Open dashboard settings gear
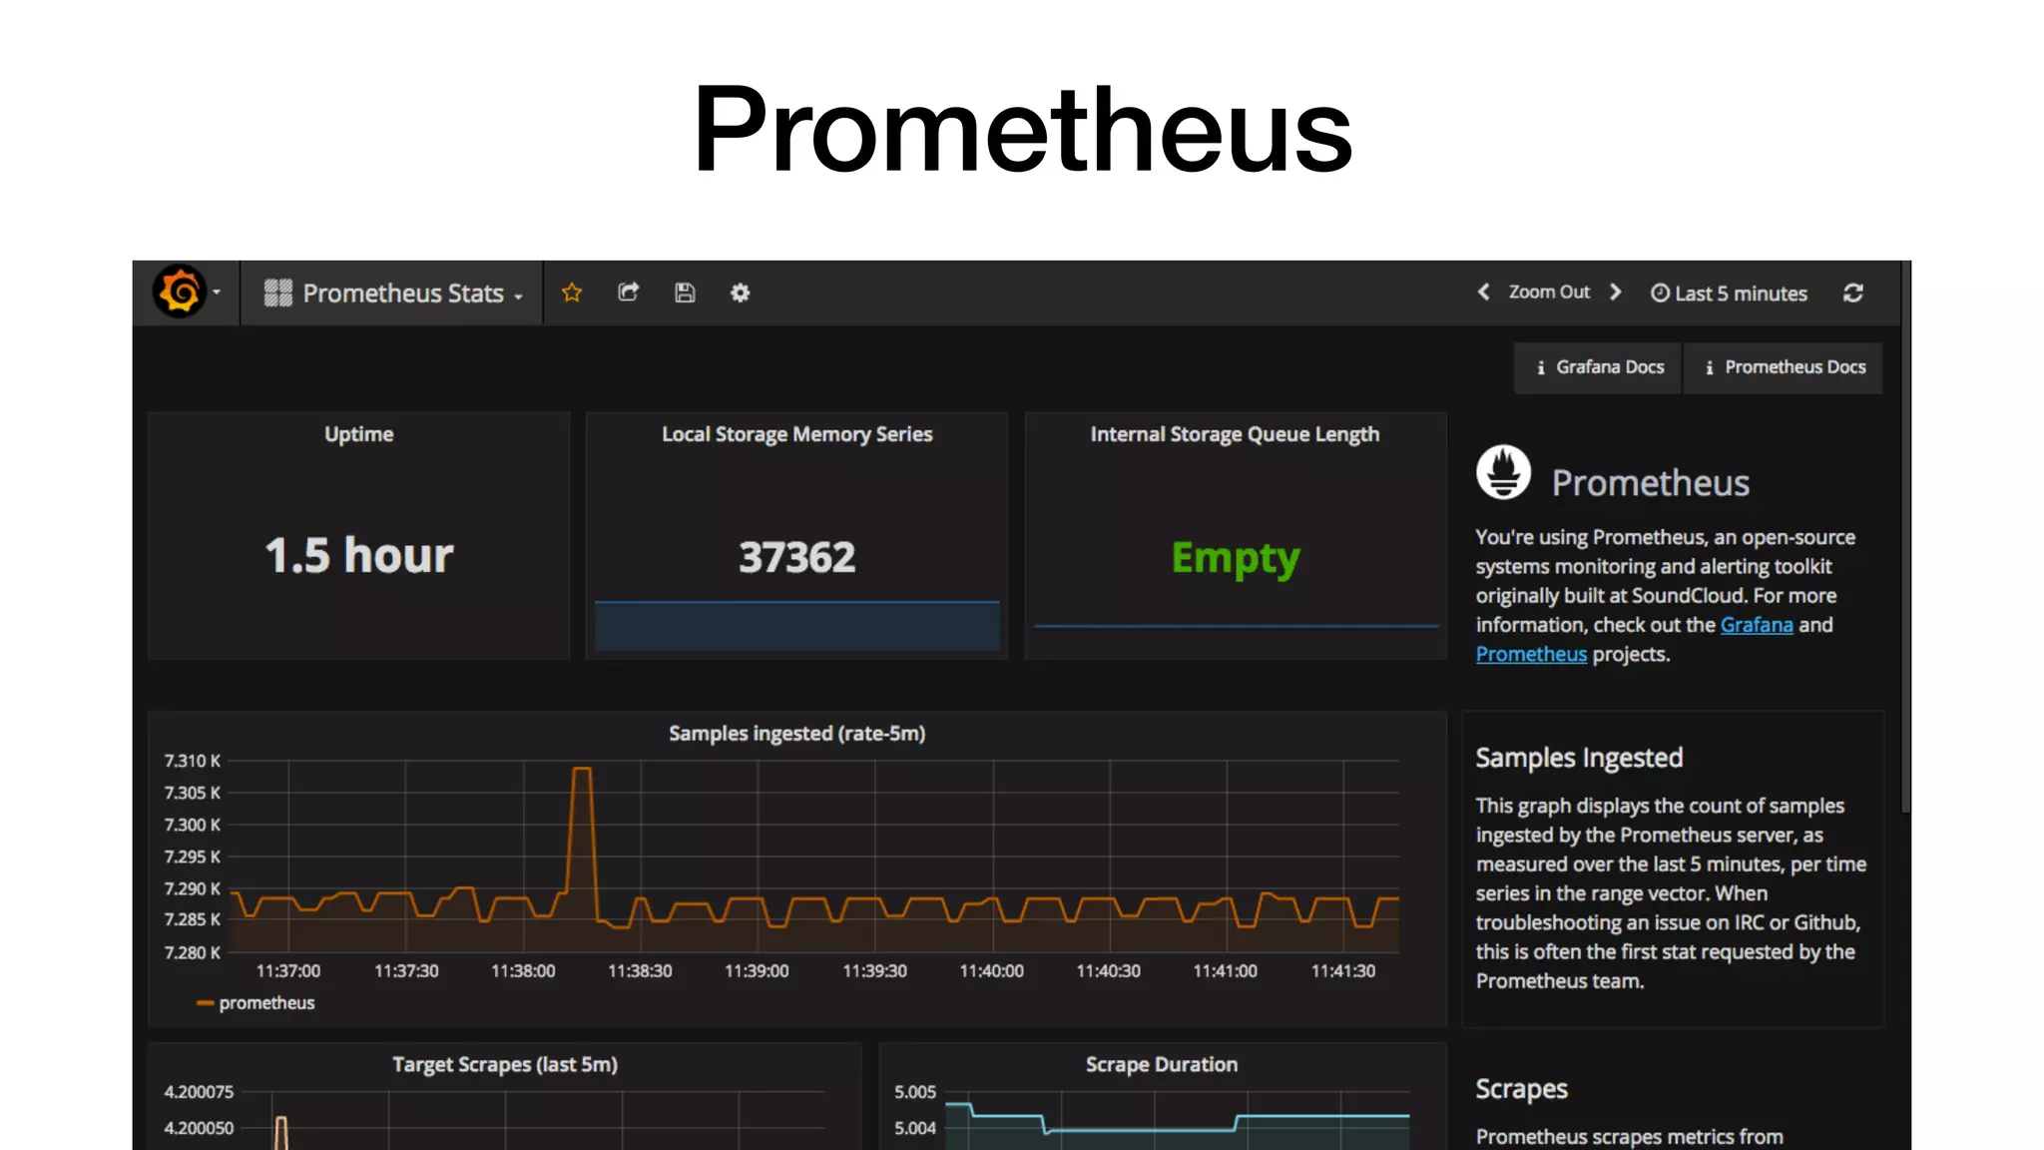The height and width of the screenshot is (1150, 2044). click(x=740, y=292)
